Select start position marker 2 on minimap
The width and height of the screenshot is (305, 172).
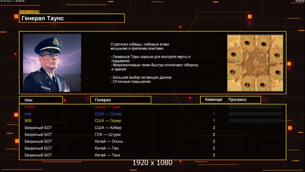pyautogui.click(x=232, y=72)
